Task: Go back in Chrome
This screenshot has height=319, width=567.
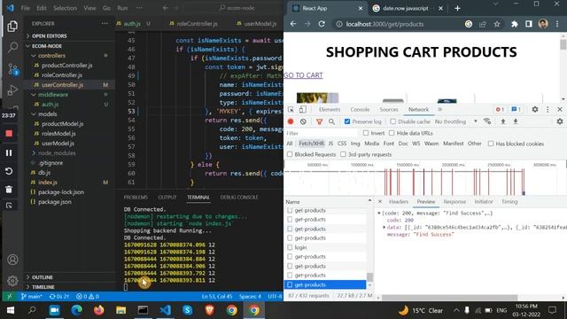Action: coord(293,24)
